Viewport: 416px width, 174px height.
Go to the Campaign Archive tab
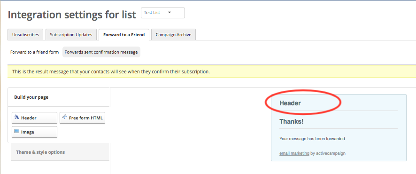[174, 34]
